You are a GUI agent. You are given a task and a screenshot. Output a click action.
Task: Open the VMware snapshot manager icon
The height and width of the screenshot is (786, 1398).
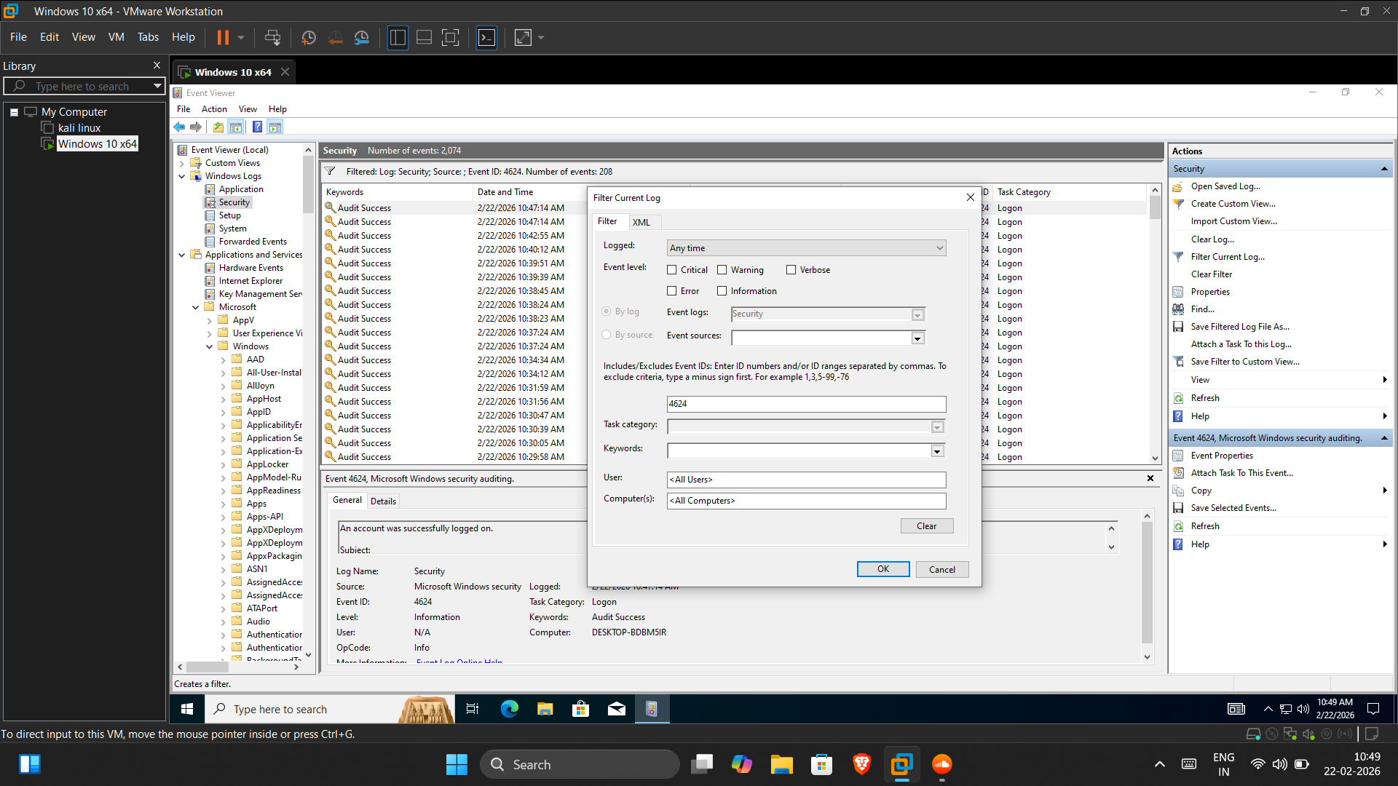click(362, 37)
